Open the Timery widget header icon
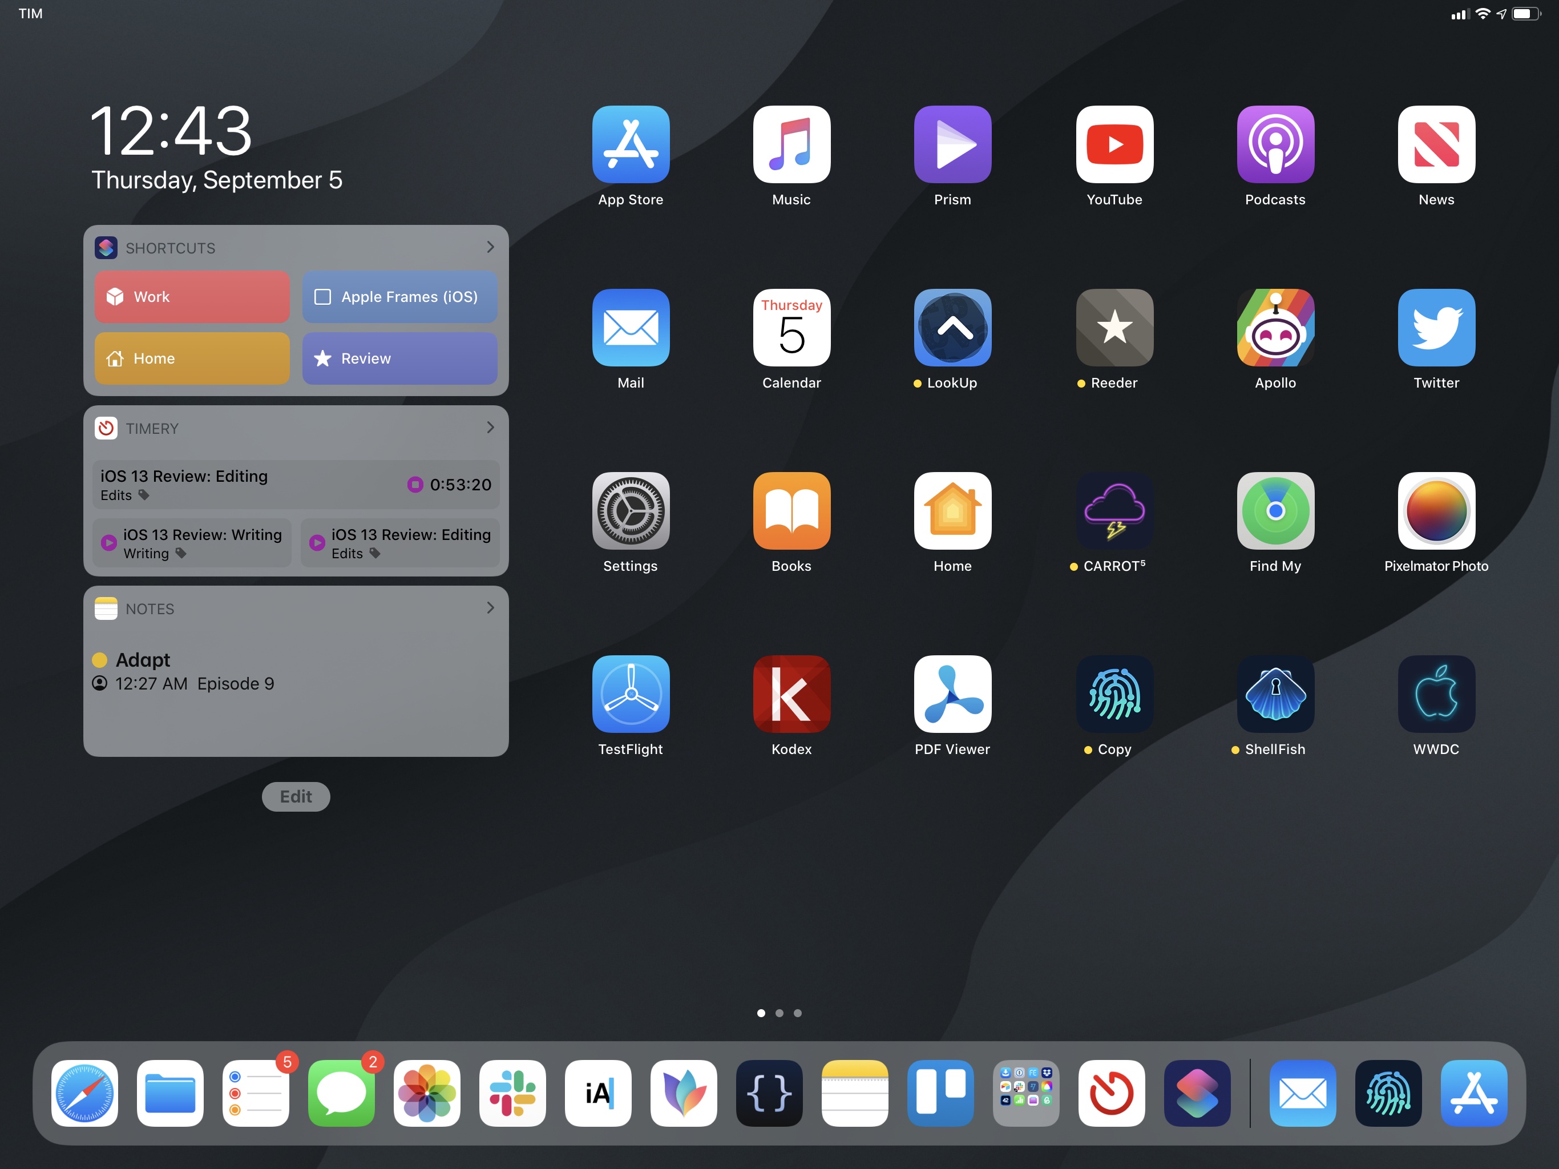The height and width of the screenshot is (1169, 1559). point(106,428)
